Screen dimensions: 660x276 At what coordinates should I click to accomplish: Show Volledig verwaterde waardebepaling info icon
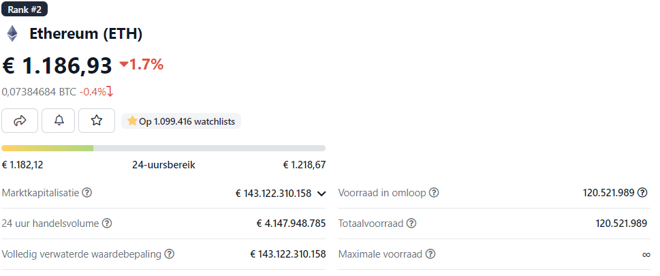[169, 254]
